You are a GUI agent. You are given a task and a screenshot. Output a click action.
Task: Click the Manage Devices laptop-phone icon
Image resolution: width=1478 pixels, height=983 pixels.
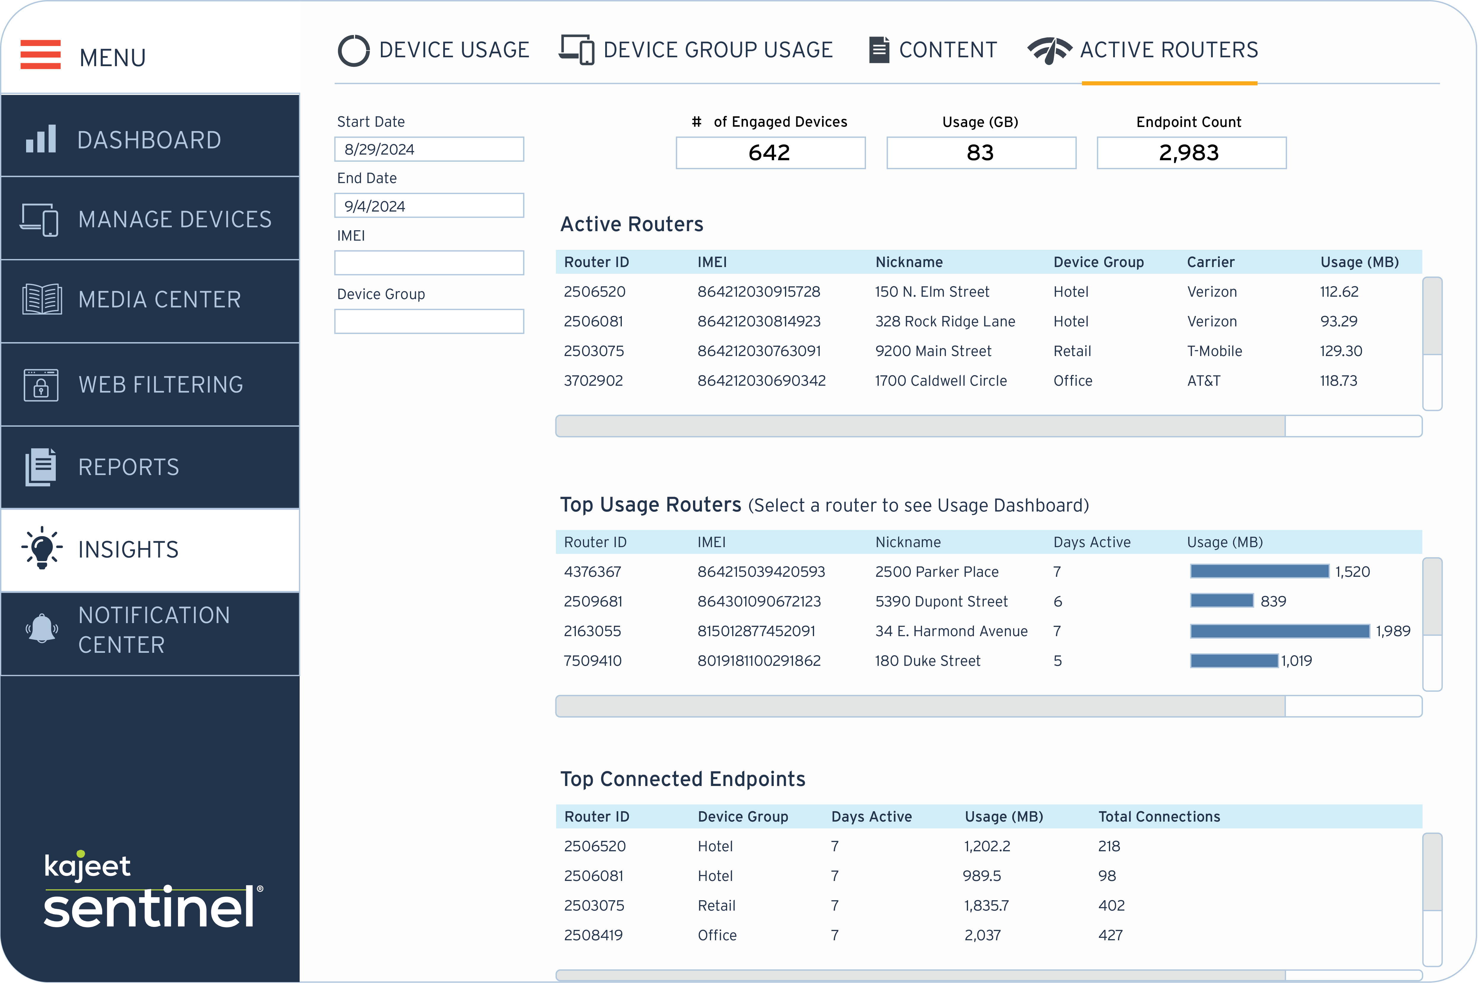(x=39, y=220)
